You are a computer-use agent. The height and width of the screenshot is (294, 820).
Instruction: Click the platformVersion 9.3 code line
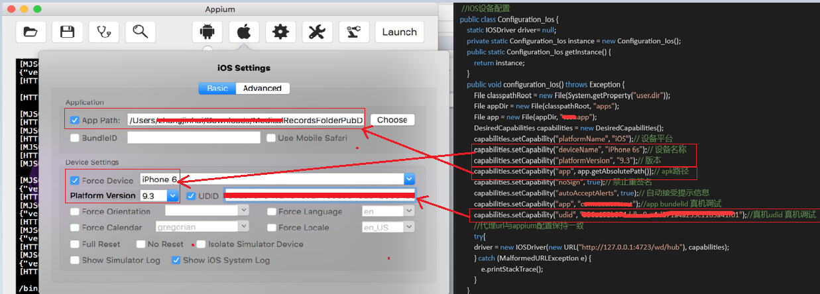tap(567, 160)
